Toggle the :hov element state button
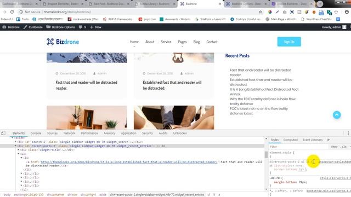 click(334, 147)
